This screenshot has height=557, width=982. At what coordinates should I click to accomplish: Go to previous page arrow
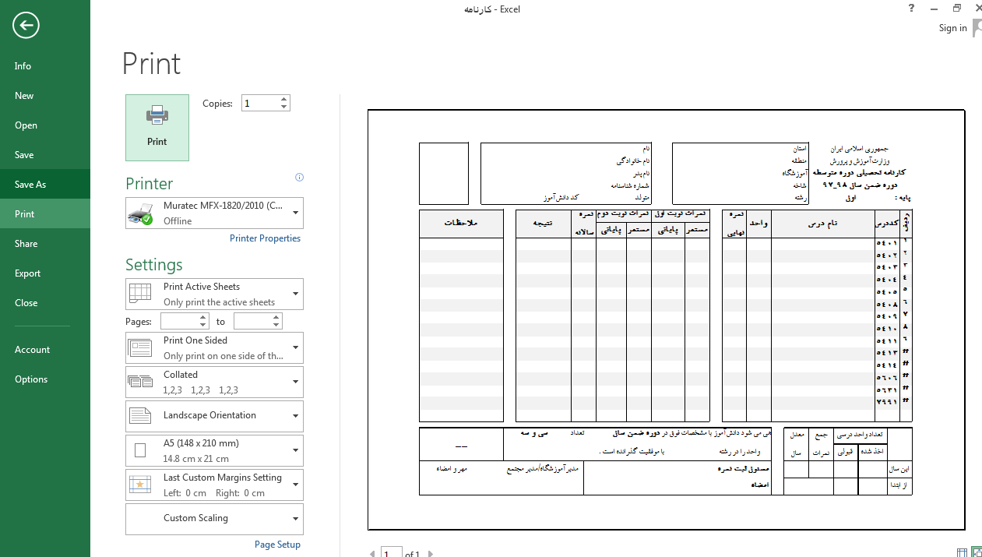[372, 554]
